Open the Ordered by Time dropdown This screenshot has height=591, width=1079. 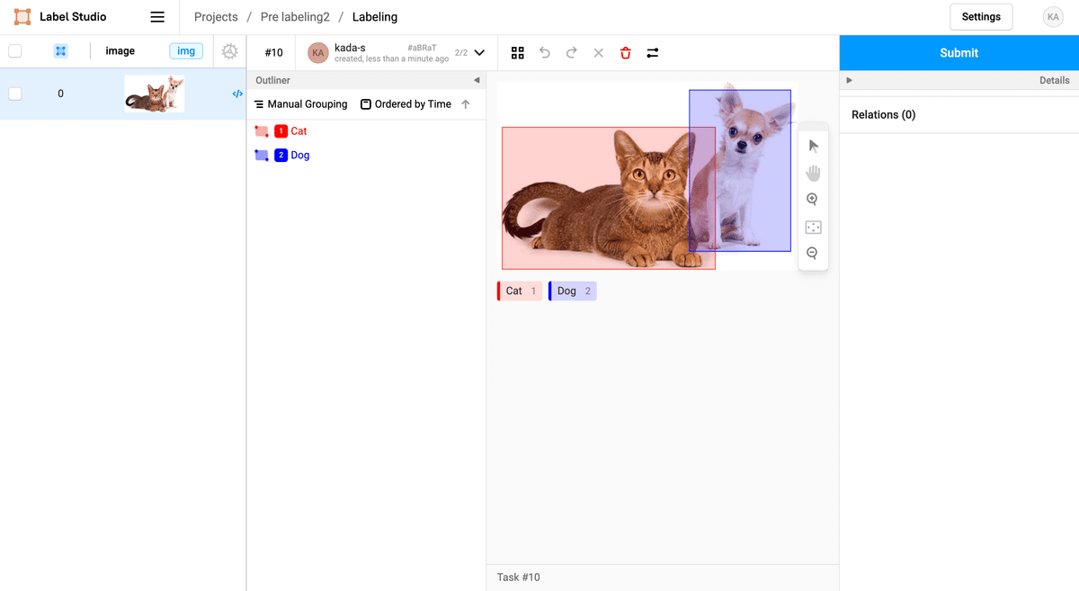pos(406,104)
